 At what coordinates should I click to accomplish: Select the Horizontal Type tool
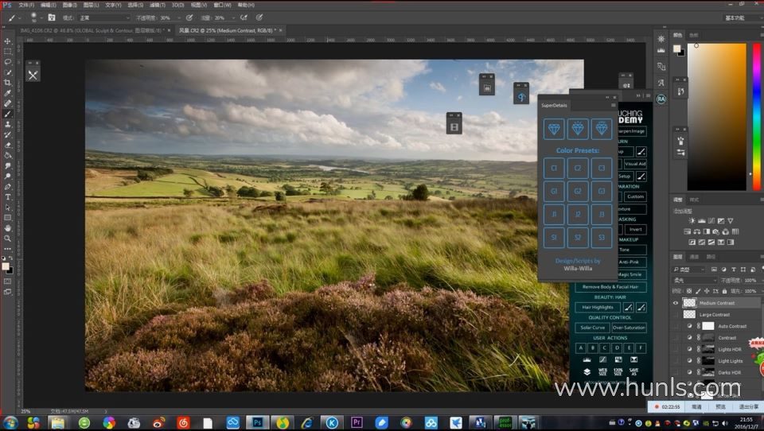click(8, 196)
